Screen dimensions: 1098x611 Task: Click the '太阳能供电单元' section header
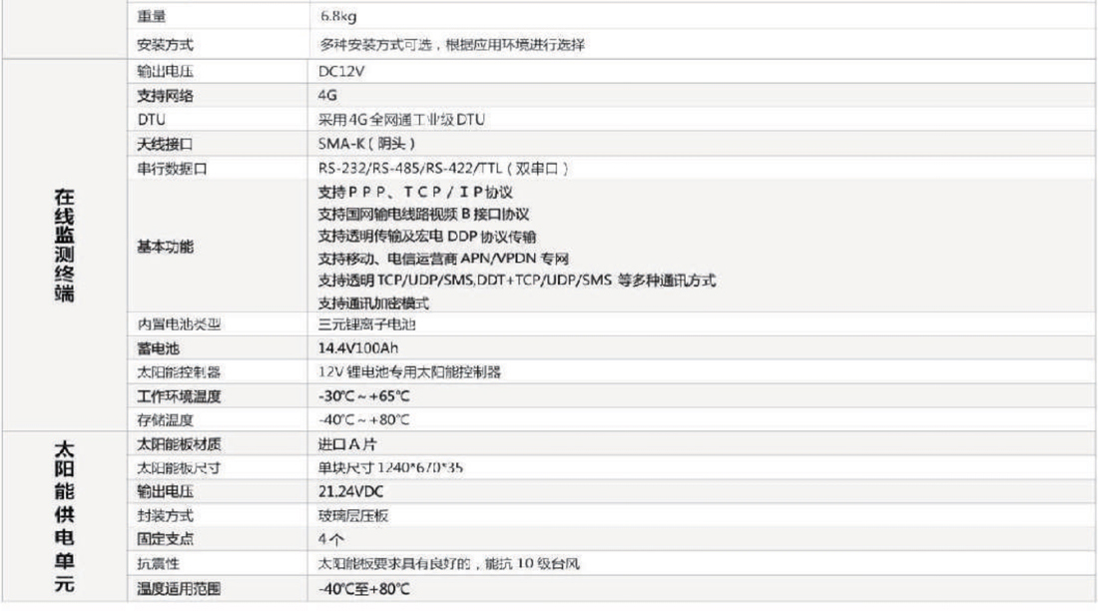pos(65,516)
